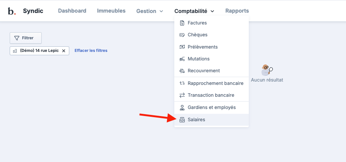Click the Effacer les filtres link
The width and height of the screenshot is (346, 162).
[x=91, y=50]
